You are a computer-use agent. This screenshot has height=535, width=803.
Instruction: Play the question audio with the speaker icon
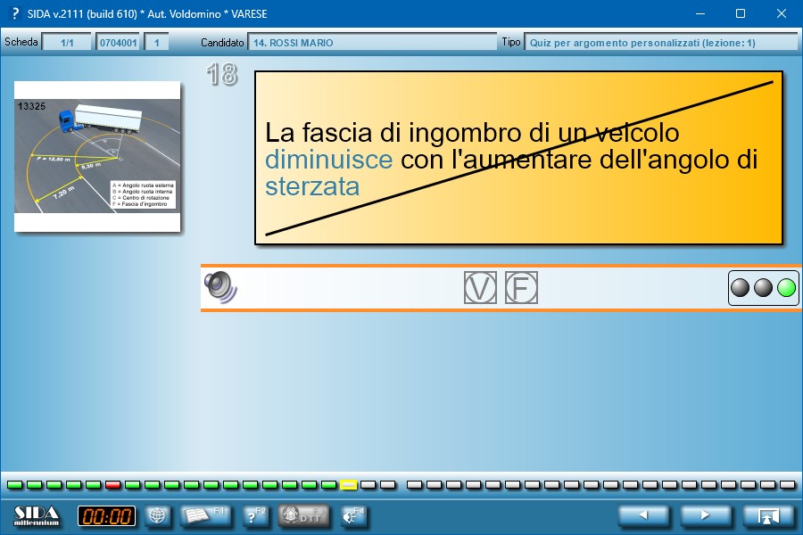click(219, 287)
